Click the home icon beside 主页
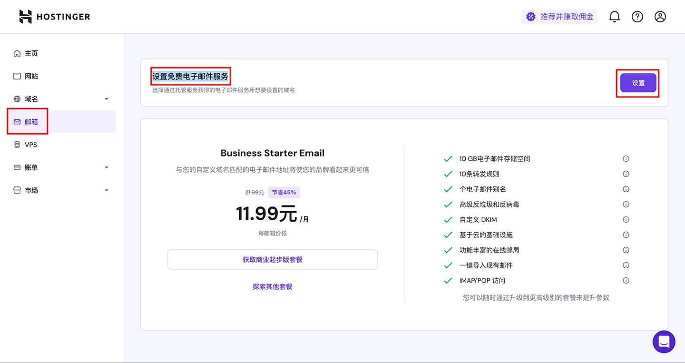This screenshot has width=685, height=363. (x=17, y=53)
